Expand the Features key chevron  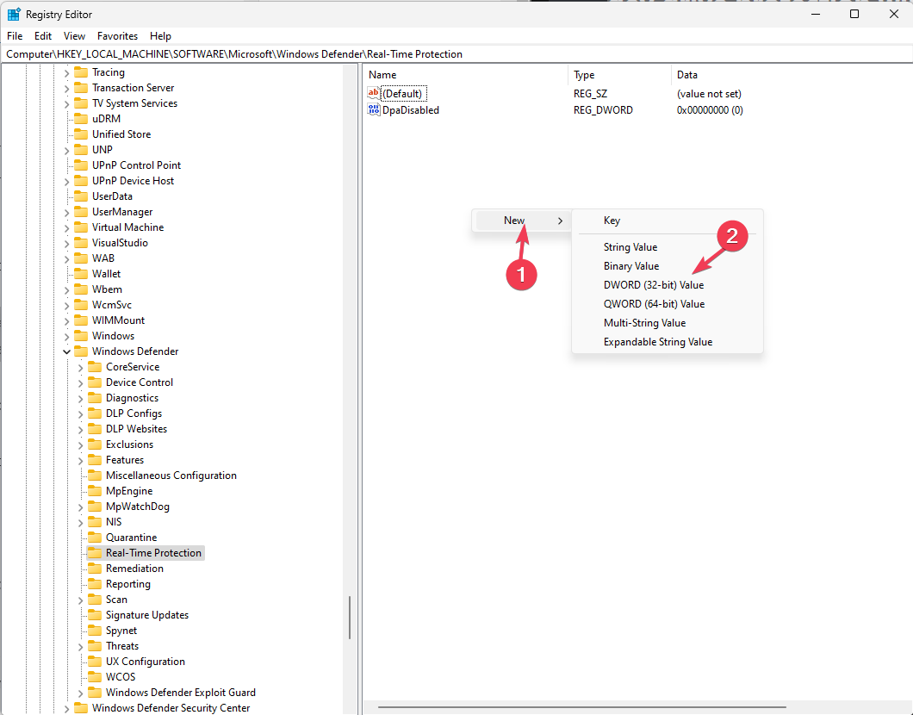click(x=80, y=461)
